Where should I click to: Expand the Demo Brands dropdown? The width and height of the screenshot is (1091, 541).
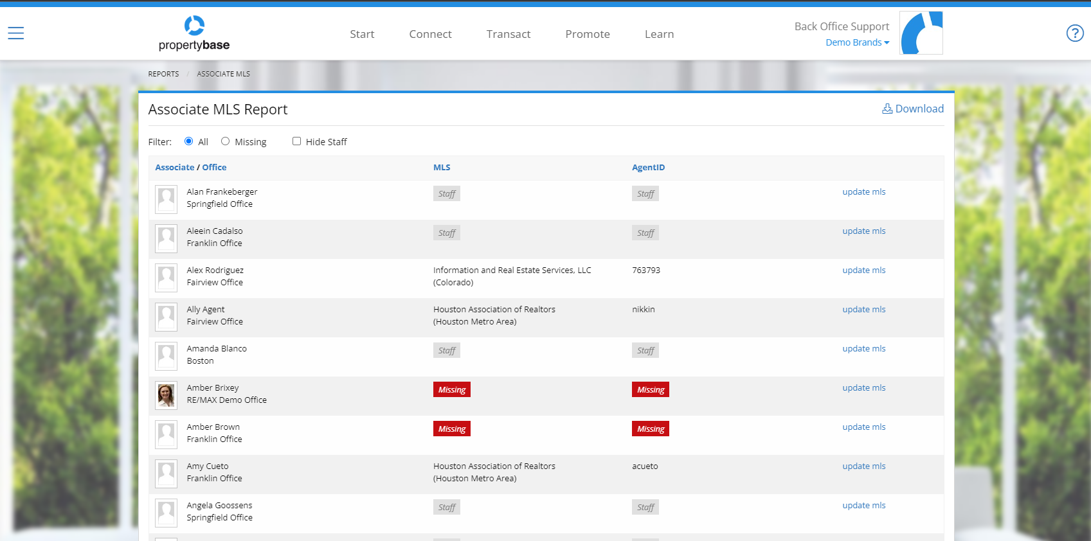(857, 42)
